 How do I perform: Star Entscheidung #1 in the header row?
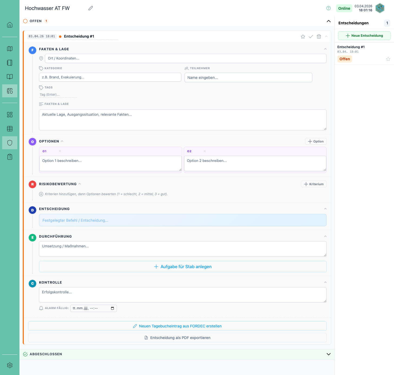click(303, 36)
